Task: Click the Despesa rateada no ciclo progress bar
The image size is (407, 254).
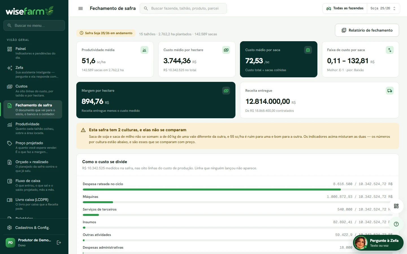Action: click(238, 190)
